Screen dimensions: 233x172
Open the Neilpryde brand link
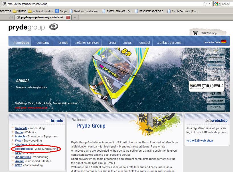(21, 128)
